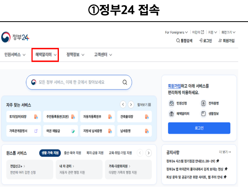Click the blue 로그인 button
The image size is (248, 195).
[x=199, y=128]
